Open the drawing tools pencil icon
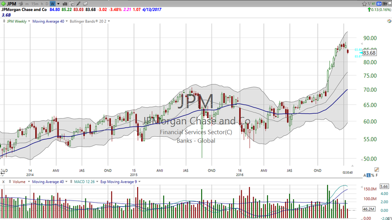Viewport: 392px width, 220px height. [x=78, y=4]
